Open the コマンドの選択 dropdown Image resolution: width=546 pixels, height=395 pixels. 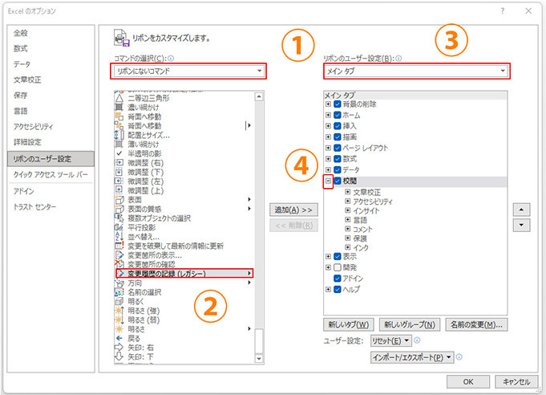tap(188, 71)
